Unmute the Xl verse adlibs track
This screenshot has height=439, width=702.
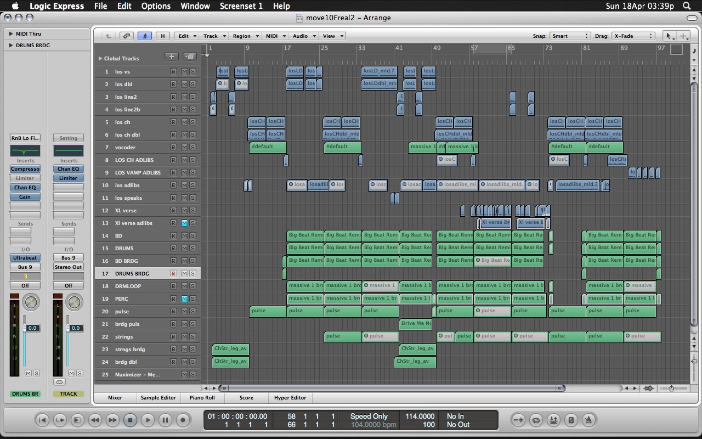click(184, 223)
